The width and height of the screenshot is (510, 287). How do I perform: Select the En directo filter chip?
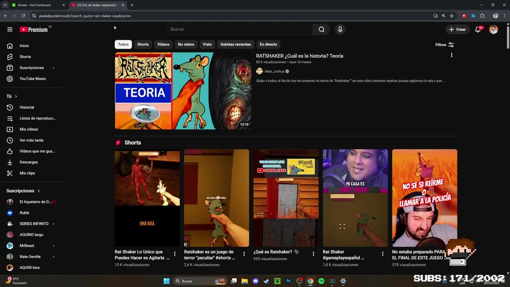pyautogui.click(x=268, y=44)
